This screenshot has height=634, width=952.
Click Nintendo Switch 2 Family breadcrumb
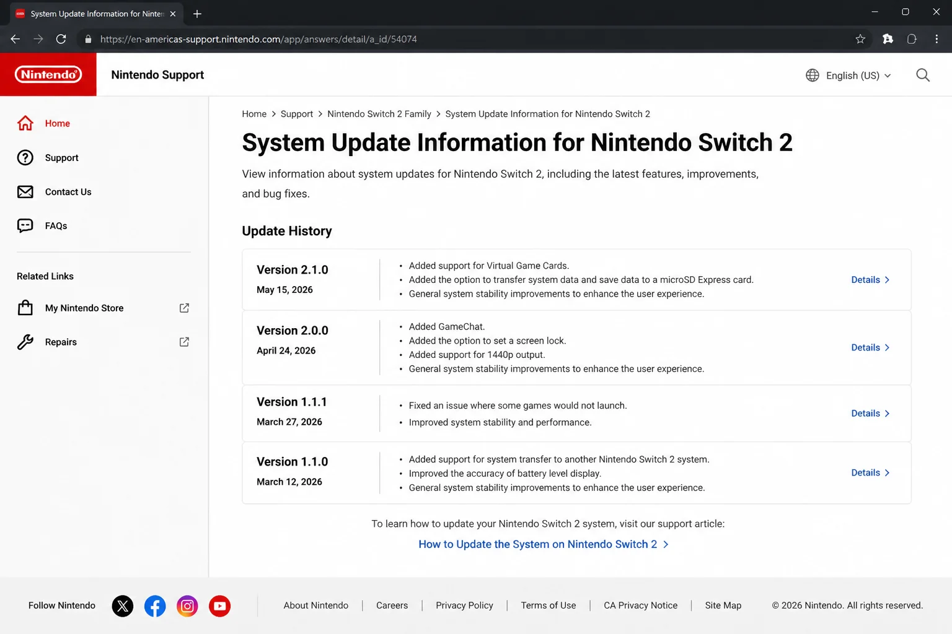point(379,114)
